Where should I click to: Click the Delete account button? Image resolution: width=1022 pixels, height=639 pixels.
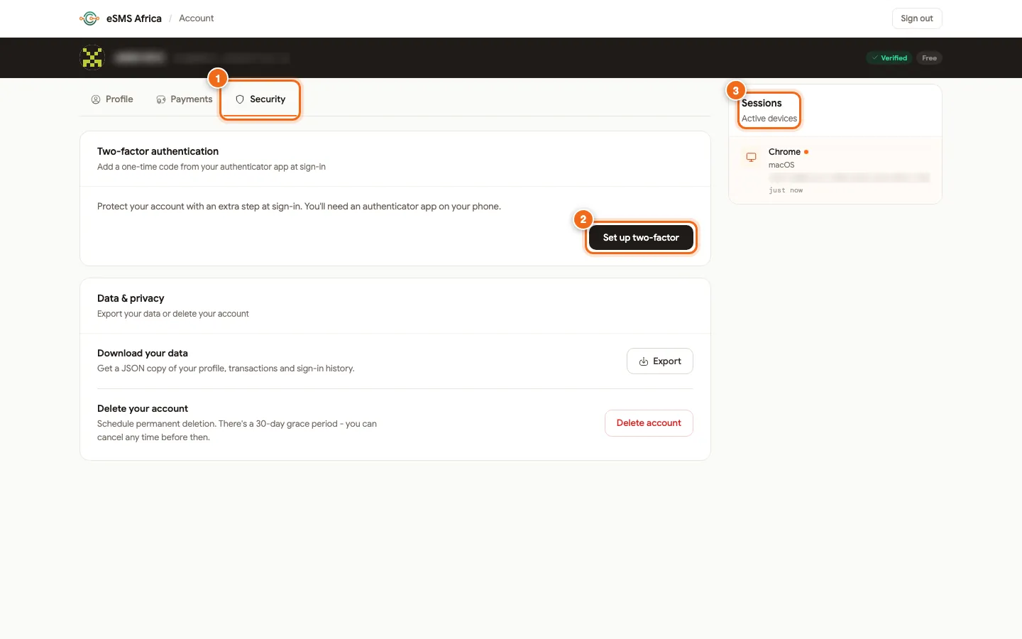pos(649,423)
